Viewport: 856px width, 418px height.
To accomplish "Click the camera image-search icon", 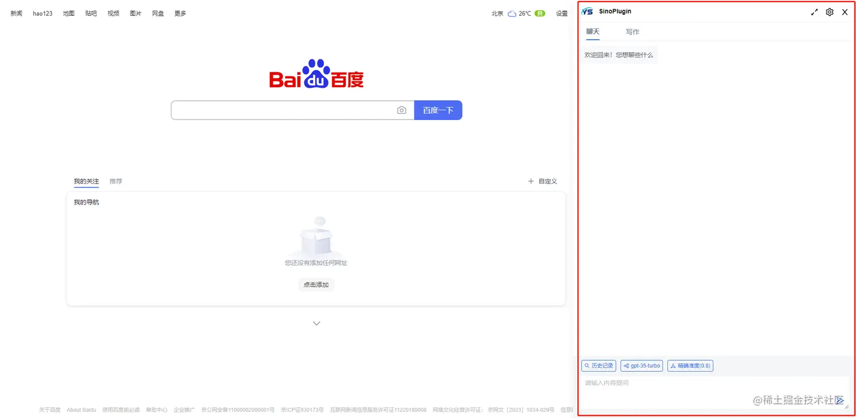I will pos(401,110).
